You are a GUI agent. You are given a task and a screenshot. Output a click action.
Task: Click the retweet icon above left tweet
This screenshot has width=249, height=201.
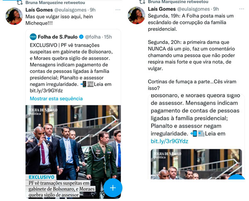pos(20,2)
